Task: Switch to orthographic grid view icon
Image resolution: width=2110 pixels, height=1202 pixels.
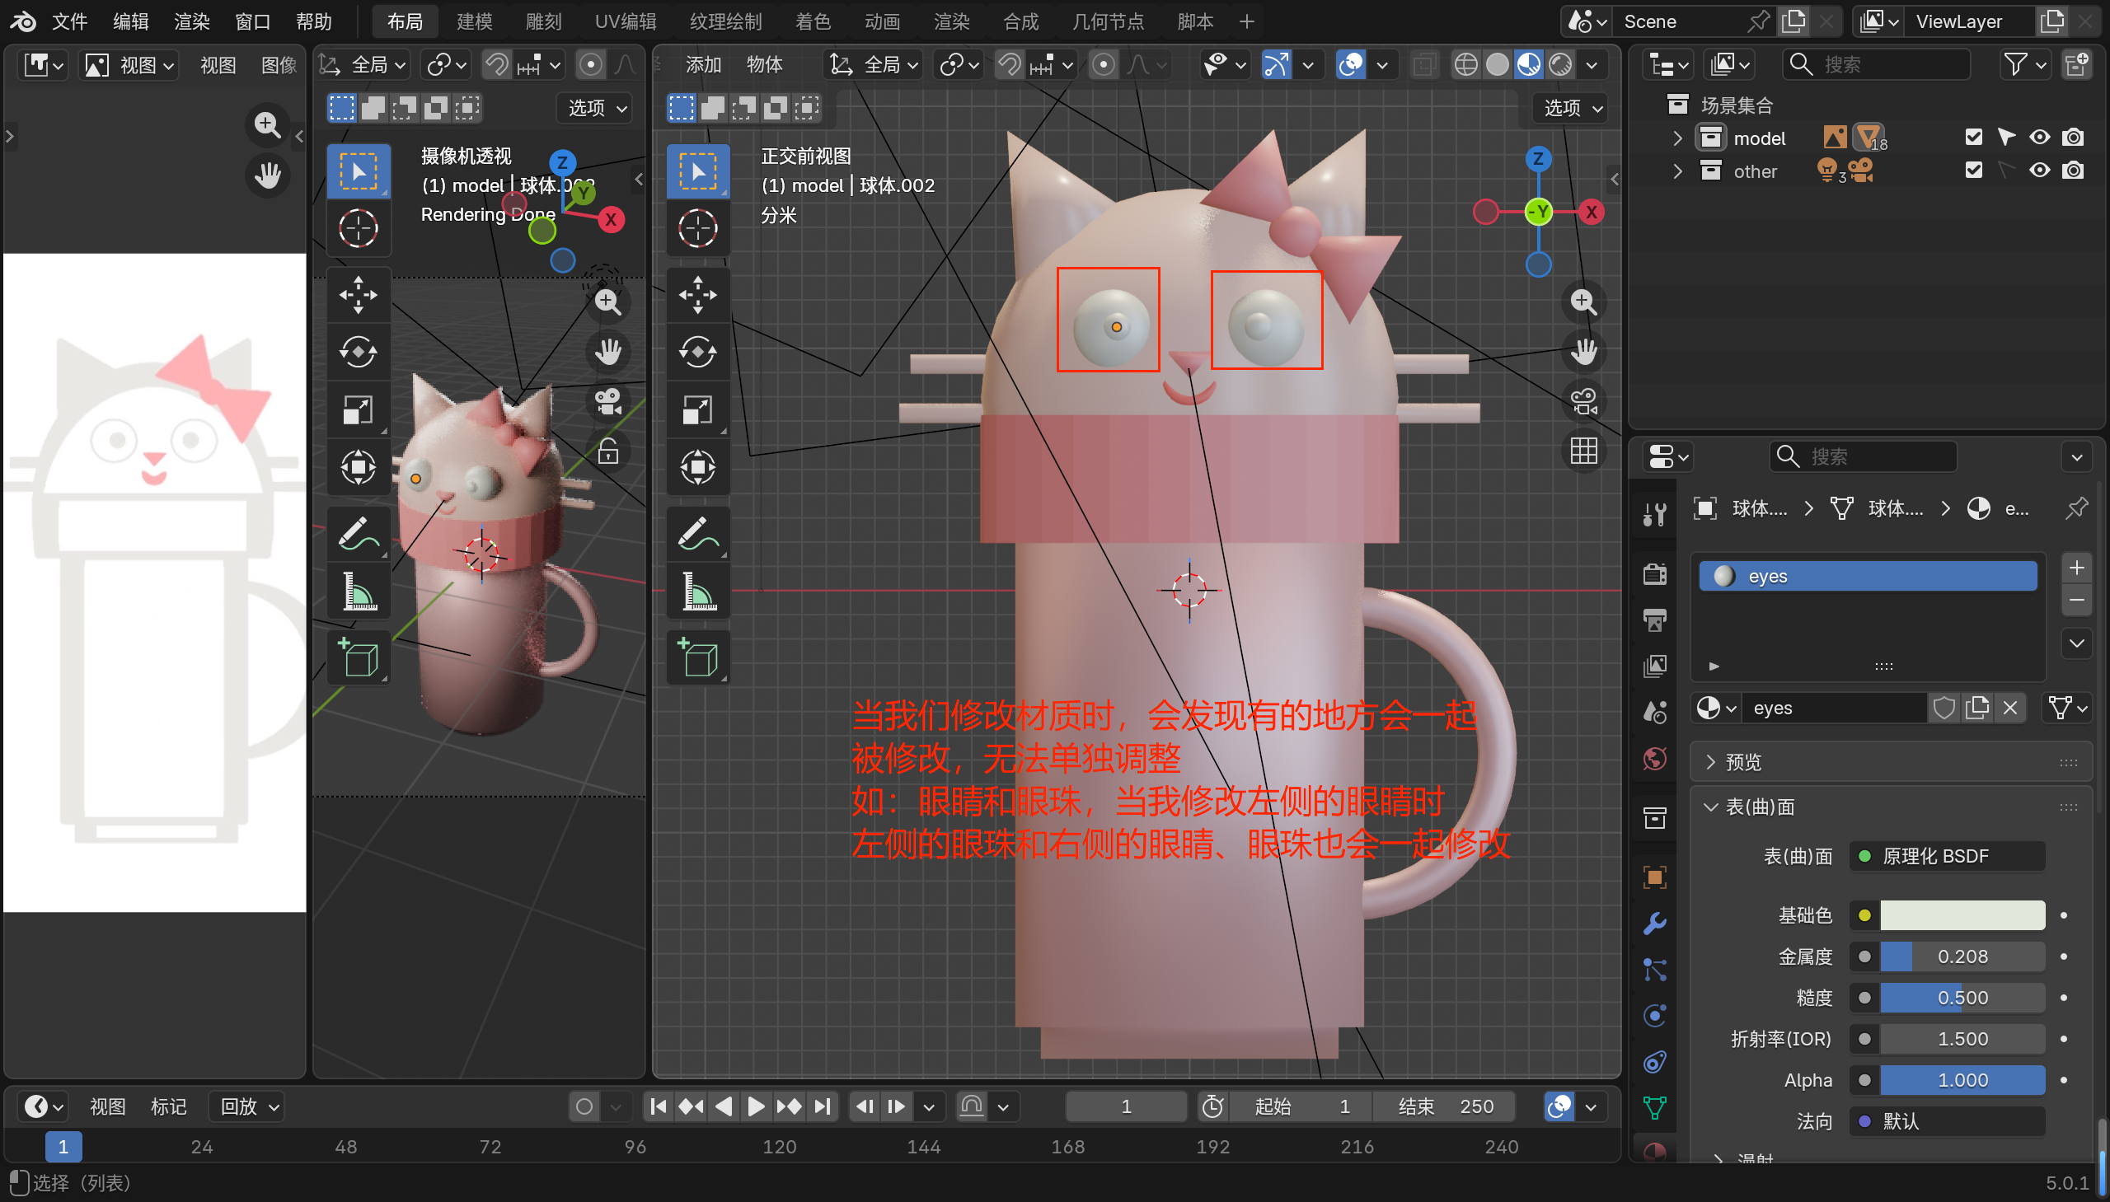Action: coord(1583,451)
